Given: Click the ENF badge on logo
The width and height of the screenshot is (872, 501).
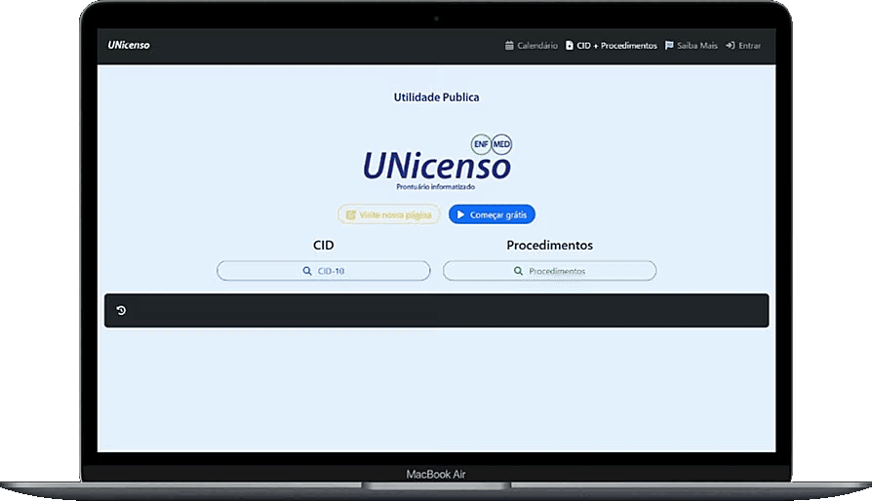Looking at the screenshot, I should click(481, 144).
